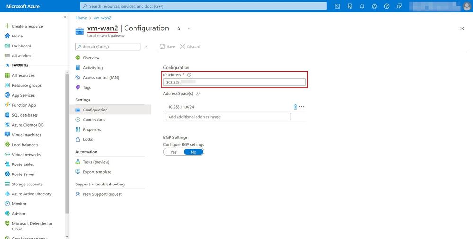Viewport: 473px width, 239px height.
Task: Go to Access control (IAM)
Action: [101, 77]
